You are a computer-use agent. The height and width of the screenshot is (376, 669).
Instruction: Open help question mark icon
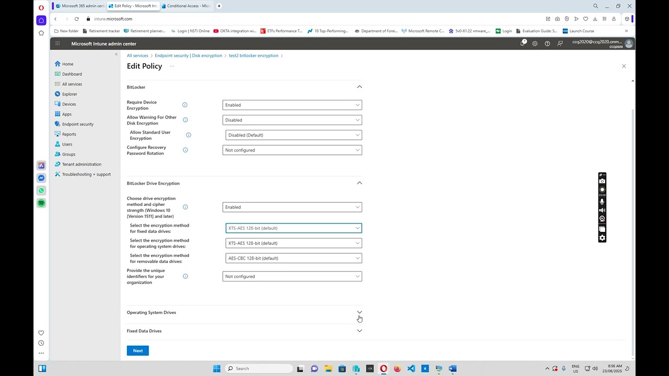click(547, 43)
